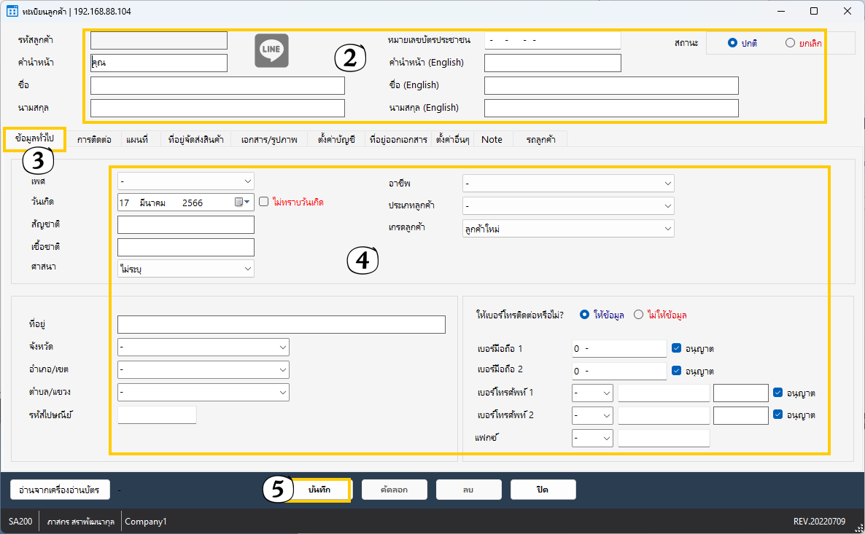Click the LINE icon
865x534 pixels.
click(x=271, y=51)
